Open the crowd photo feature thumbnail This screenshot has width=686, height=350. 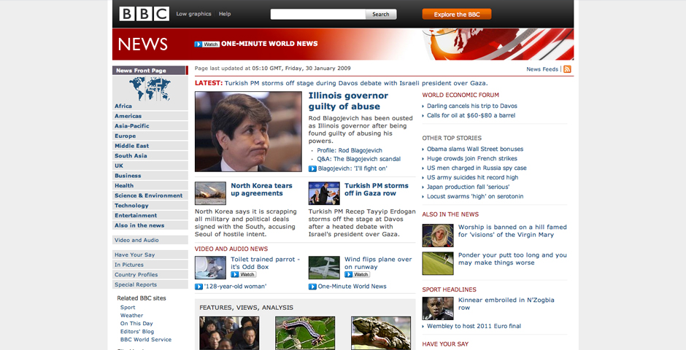(229, 333)
